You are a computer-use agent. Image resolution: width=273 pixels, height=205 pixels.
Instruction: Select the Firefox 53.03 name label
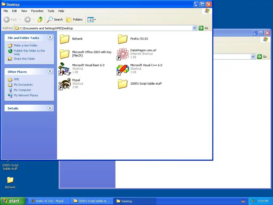(139, 39)
